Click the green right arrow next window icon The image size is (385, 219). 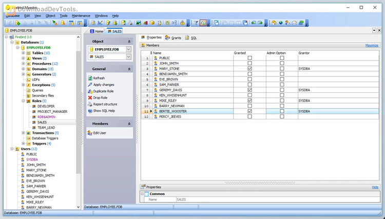coord(260,23)
